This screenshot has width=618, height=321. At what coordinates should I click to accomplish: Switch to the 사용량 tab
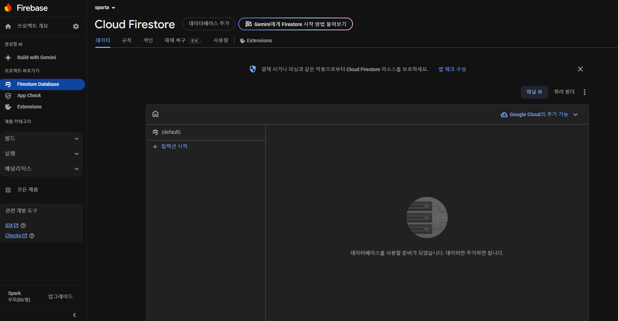tap(221, 40)
